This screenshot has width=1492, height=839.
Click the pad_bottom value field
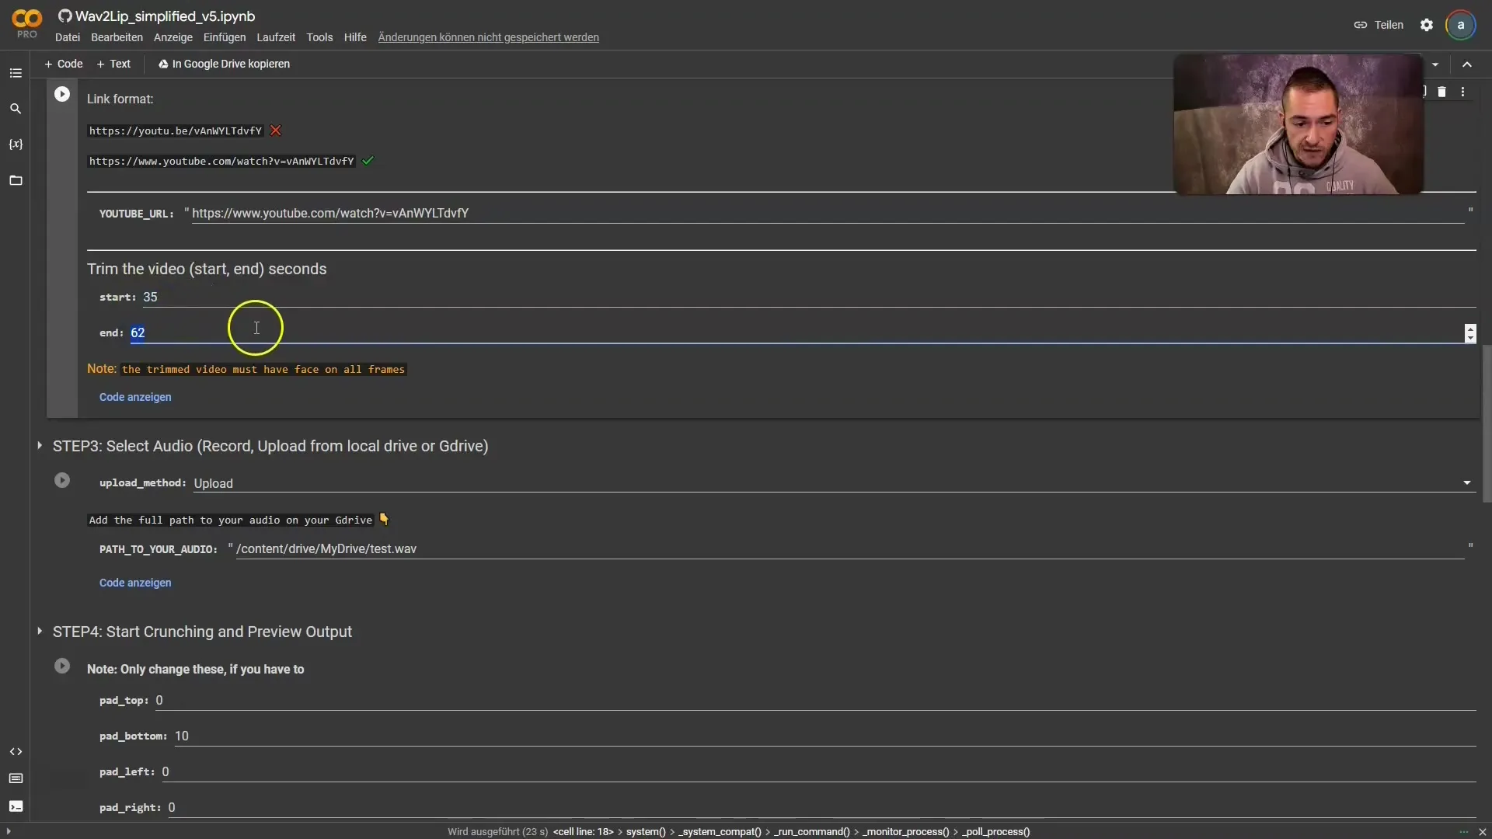pyautogui.click(x=824, y=736)
